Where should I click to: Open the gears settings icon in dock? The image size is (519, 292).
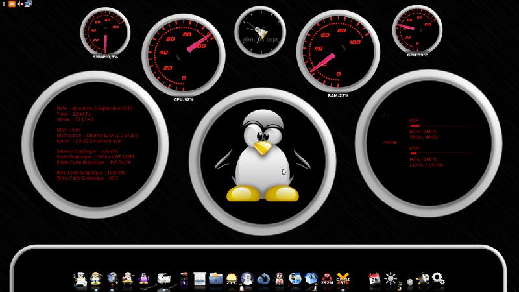[438, 278]
